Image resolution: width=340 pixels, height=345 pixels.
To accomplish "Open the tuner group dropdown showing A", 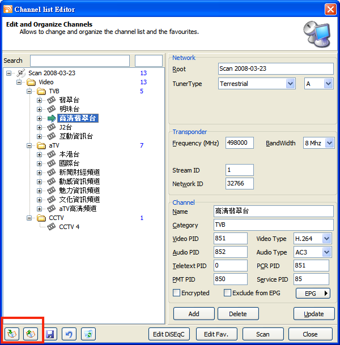I will coord(328,84).
